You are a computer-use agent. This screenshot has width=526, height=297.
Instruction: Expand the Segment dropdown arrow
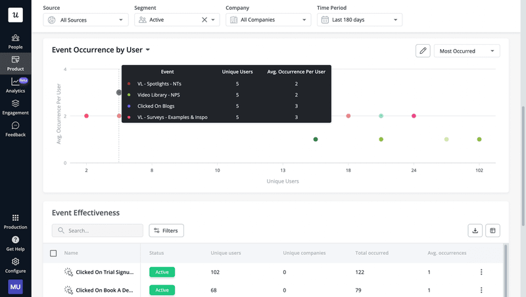point(213,20)
